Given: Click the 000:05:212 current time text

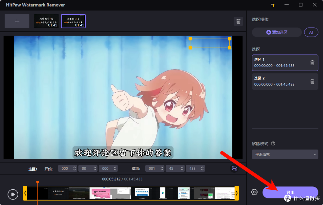Looking at the screenshot, I should [111, 179].
